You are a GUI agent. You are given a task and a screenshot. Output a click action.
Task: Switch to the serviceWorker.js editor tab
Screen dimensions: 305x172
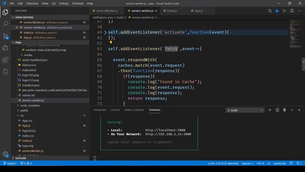pos(107,11)
